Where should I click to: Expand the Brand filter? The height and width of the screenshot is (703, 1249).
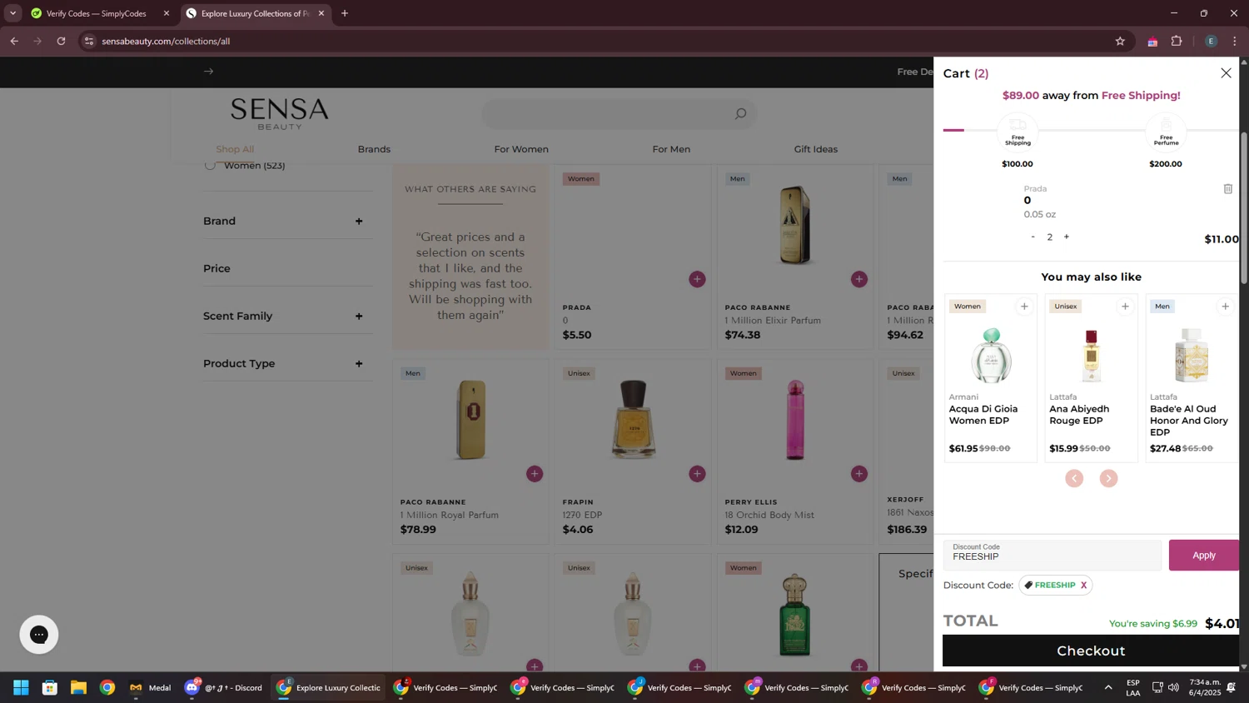tap(287, 221)
